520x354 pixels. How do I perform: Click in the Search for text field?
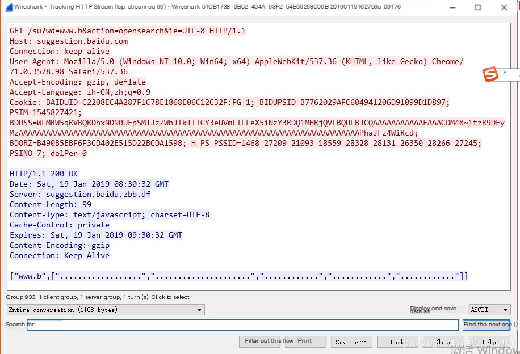click(x=242, y=325)
